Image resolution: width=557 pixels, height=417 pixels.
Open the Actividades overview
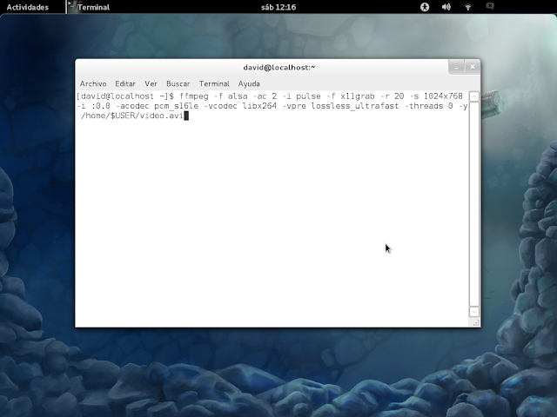coord(27,7)
